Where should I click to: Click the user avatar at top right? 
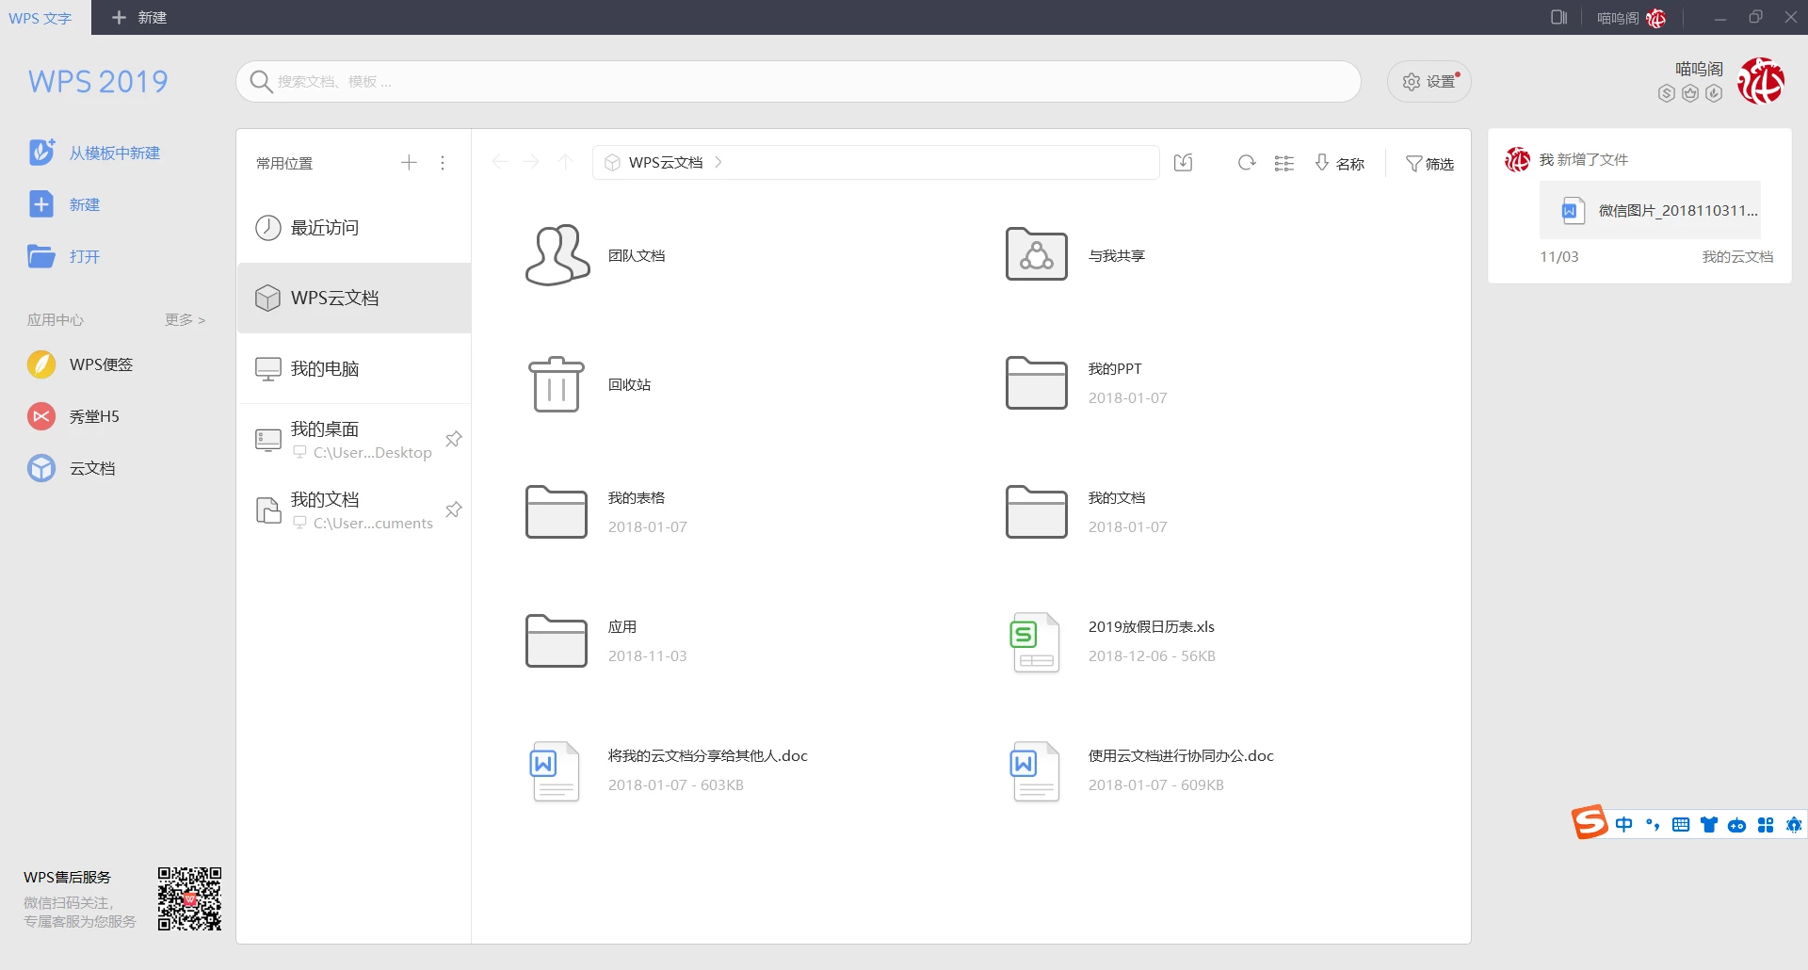[x=1761, y=81]
